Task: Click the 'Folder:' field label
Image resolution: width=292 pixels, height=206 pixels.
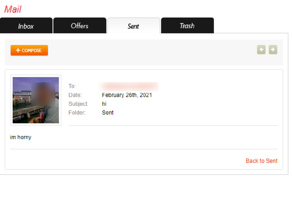Action: [77, 113]
